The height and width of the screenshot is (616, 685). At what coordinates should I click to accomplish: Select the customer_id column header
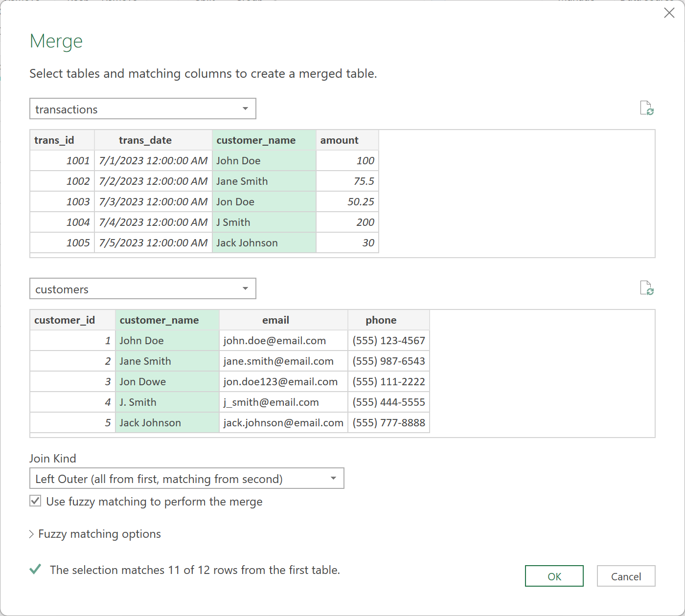65,320
